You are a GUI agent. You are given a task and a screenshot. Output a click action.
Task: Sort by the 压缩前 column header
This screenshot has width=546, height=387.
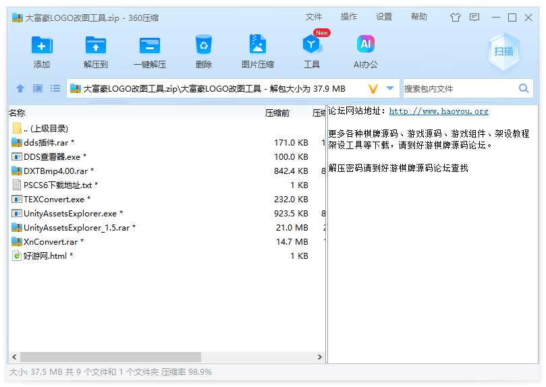tap(277, 113)
